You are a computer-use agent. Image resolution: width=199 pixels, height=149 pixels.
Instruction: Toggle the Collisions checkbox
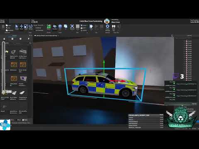[38, 28]
